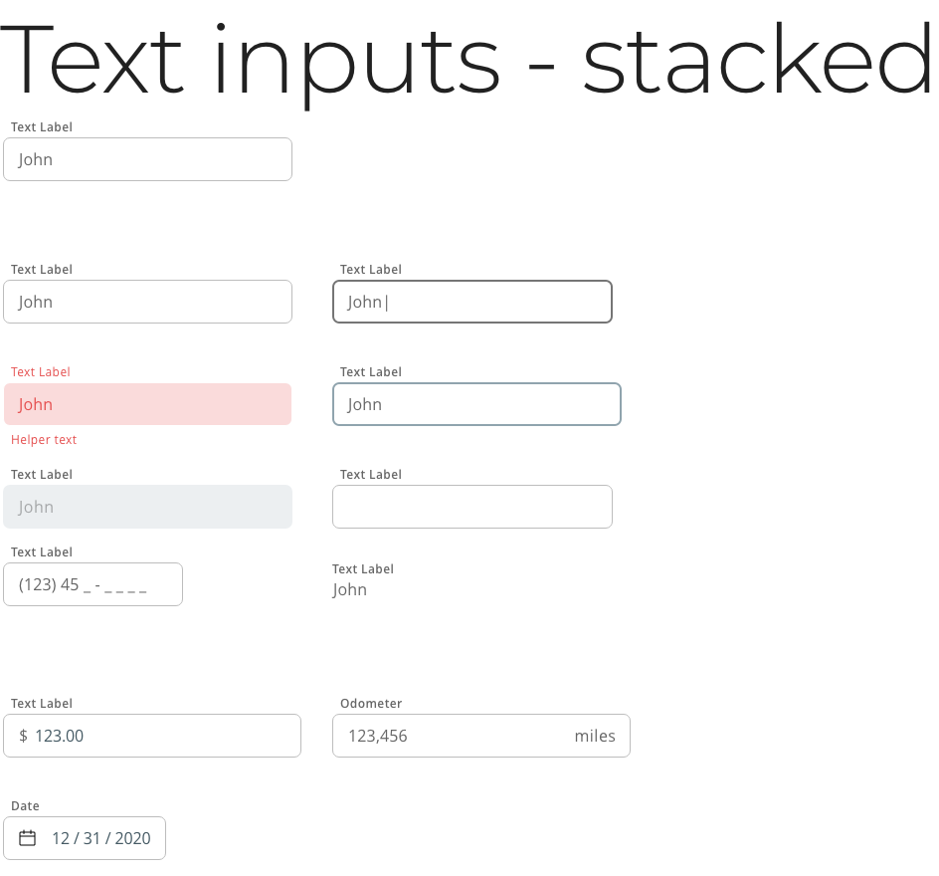The image size is (939, 876).
Task: Click the Text Label above the disabled input
Action: tap(42, 475)
